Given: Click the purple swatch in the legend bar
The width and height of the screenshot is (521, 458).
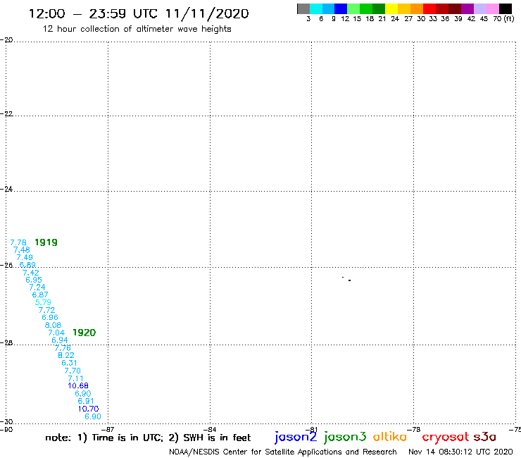Looking at the screenshot, I should [467, 8].
